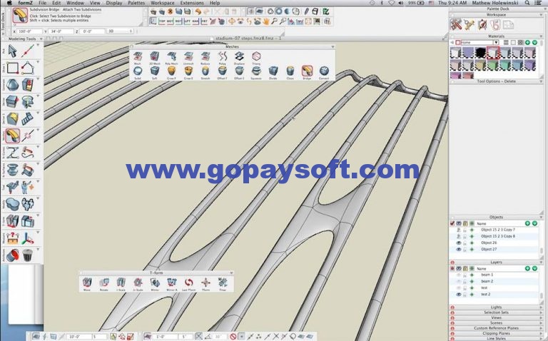Select the rectangle draw tool

pyautogui.click(x=13, y=68)
